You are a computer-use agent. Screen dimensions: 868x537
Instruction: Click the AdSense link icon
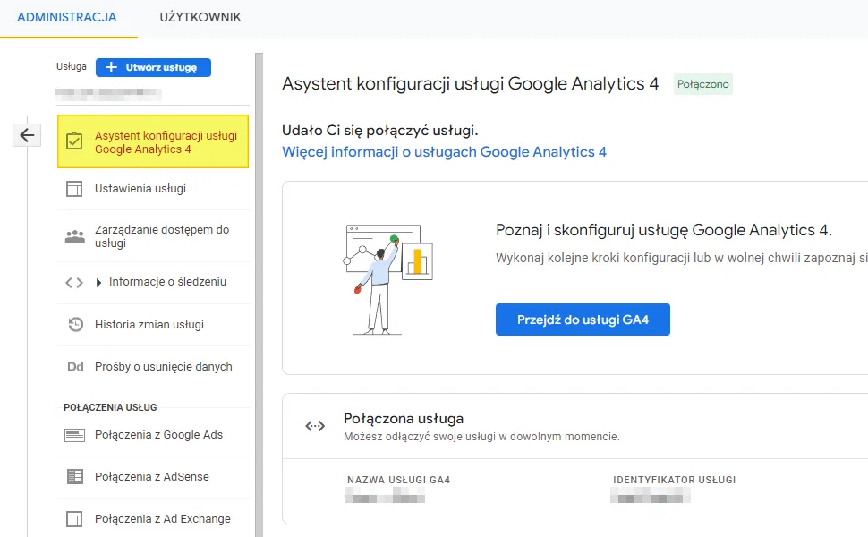tap(75, 477)
